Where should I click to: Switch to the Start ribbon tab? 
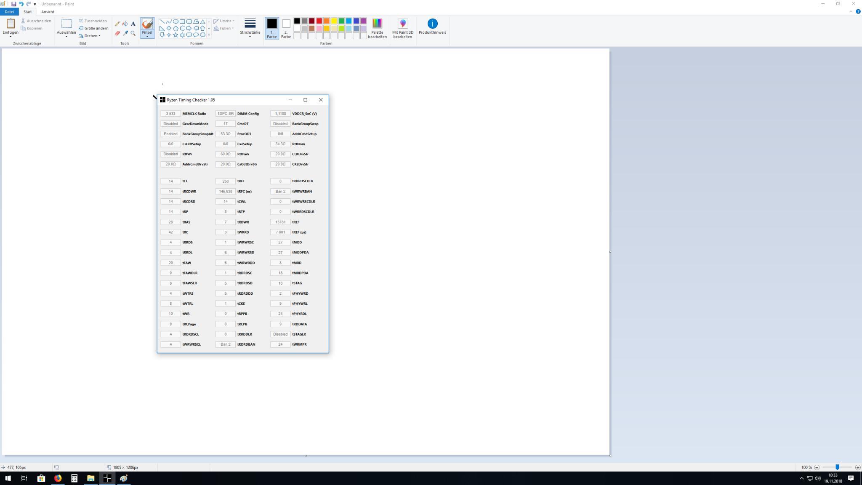click(x=27, y=12)
